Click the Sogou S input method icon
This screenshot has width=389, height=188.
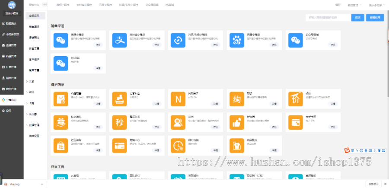347,150
